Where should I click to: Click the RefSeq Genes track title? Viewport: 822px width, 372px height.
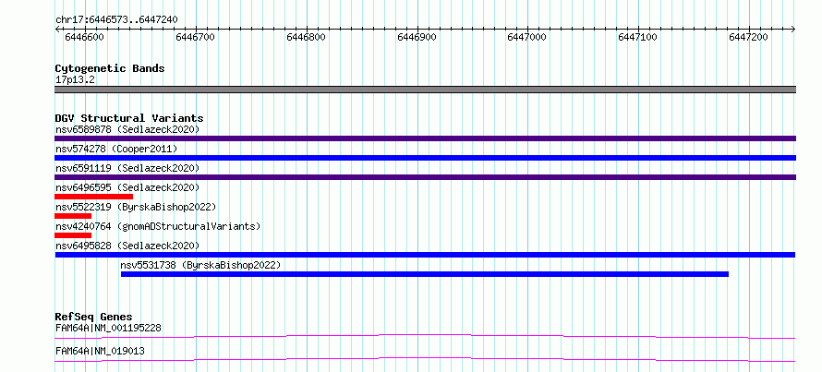coord(94,317)
